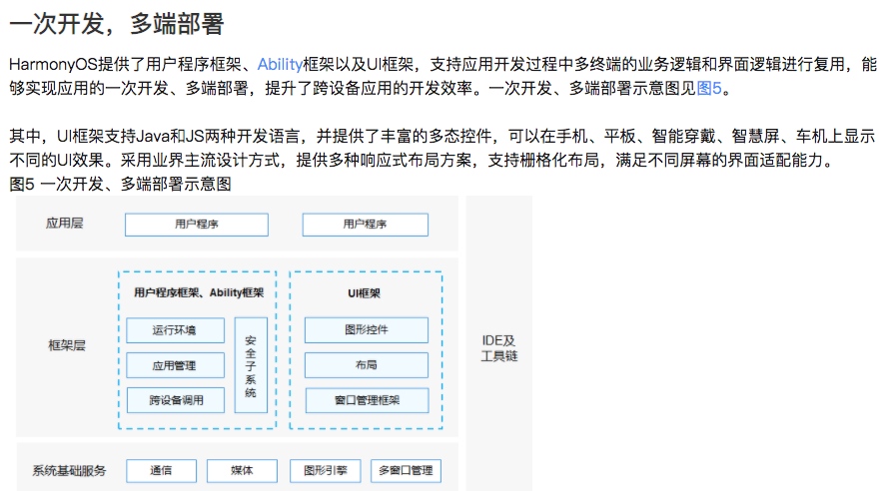Select the 图形引擎 box
Viewport: 889px width, 491px height.
point(325,471)
